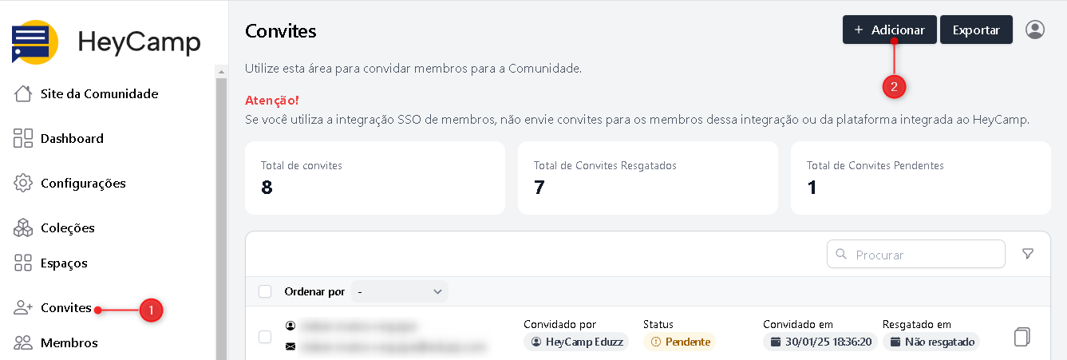Copy invite link using clipboard icon
Screen dimensions: 1067x360
(x=1022, y=337)
